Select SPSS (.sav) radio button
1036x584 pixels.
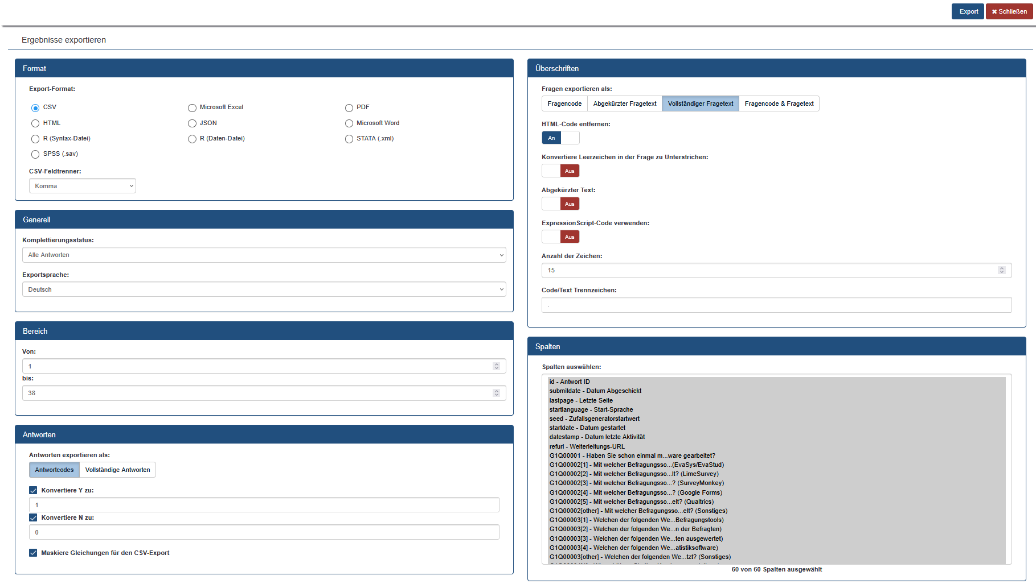coord(35,154)
